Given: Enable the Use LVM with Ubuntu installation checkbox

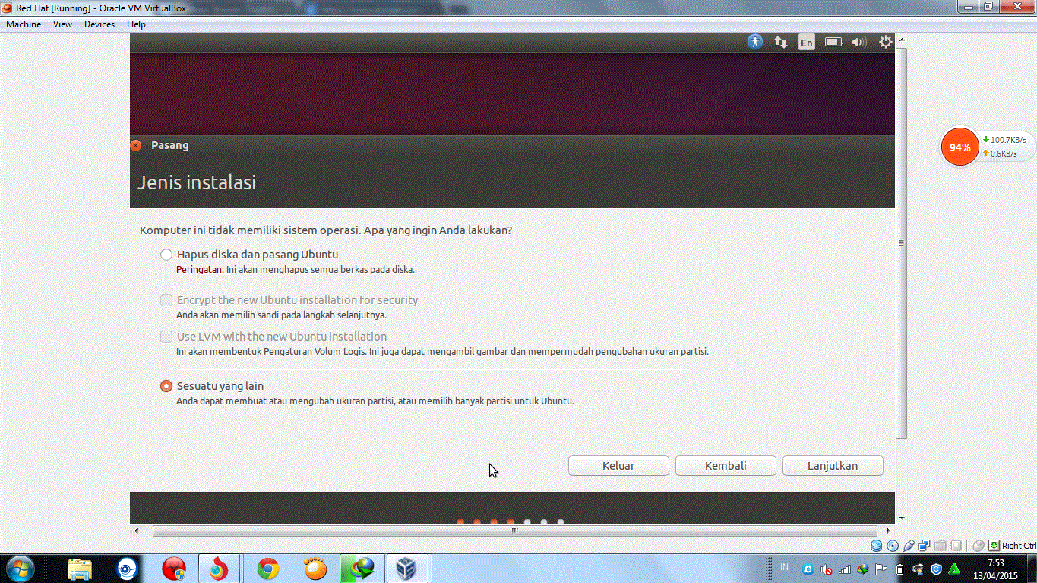Looking at the screenshot, I should click(166, 336).
